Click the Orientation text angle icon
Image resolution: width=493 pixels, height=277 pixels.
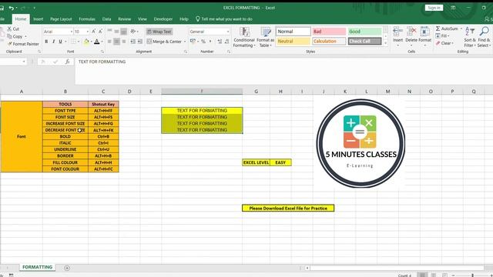point(133,32)
